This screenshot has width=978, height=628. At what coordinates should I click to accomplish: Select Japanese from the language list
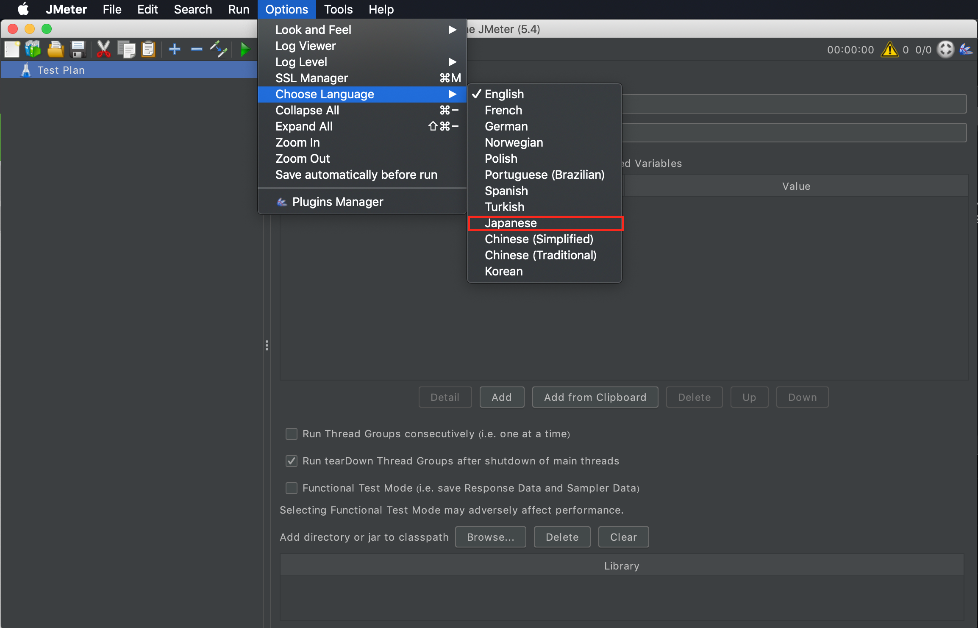(x=511, y=223)
